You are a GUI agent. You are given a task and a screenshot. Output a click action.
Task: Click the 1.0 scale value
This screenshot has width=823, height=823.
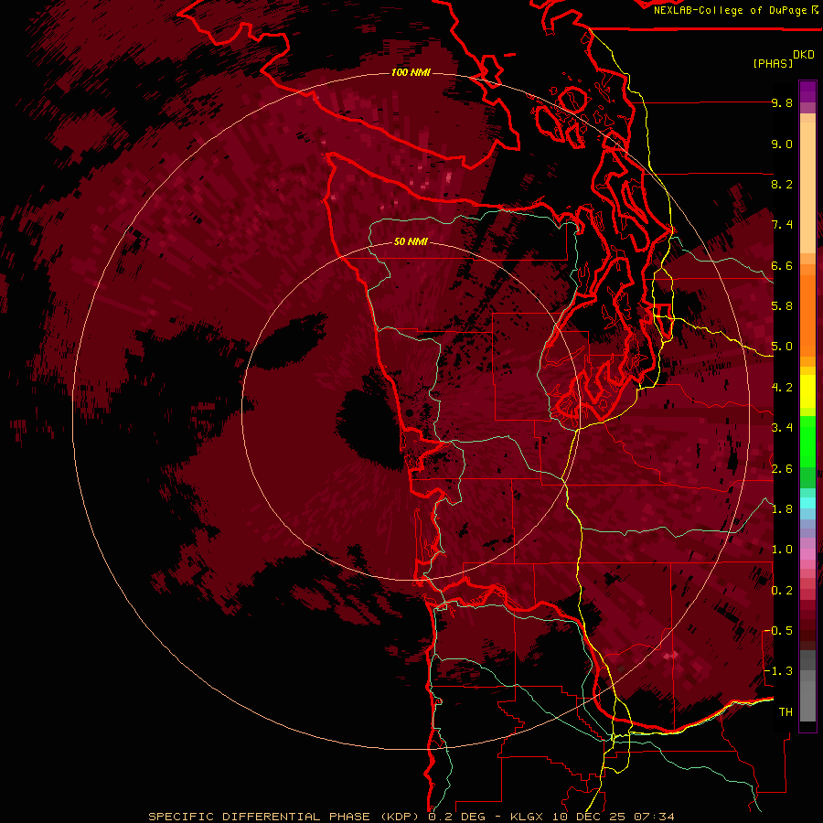(x=782, y=550)
